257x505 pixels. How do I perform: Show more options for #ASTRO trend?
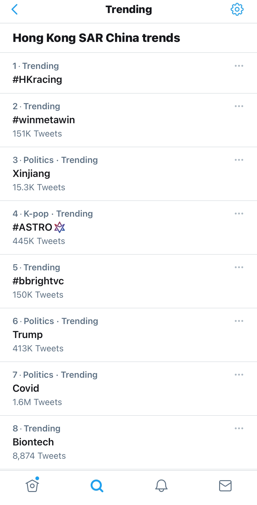[x=239, y=214]
